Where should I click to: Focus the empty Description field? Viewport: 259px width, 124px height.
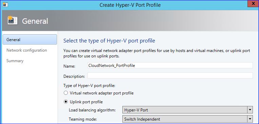(x=170, y=75)
